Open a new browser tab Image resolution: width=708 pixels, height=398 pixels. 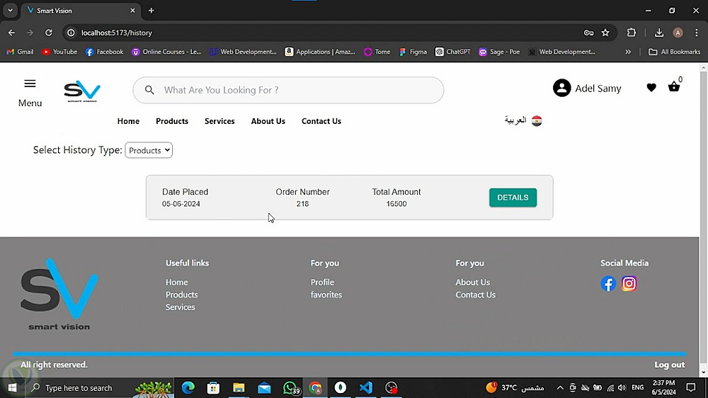(x=152, y=11)
